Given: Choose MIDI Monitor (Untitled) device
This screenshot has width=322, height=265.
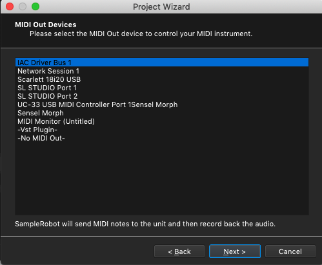Looking at the screenshot, I should point(162,121).
